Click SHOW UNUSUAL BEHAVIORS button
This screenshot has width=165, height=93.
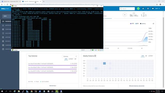[x=137, y=86]
